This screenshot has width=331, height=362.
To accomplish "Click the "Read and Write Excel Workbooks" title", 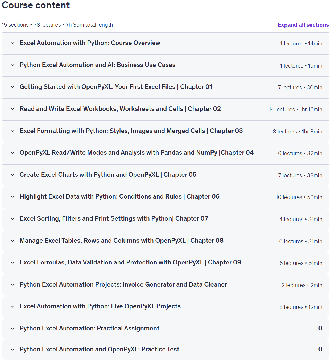I will [x=120, y=109].
